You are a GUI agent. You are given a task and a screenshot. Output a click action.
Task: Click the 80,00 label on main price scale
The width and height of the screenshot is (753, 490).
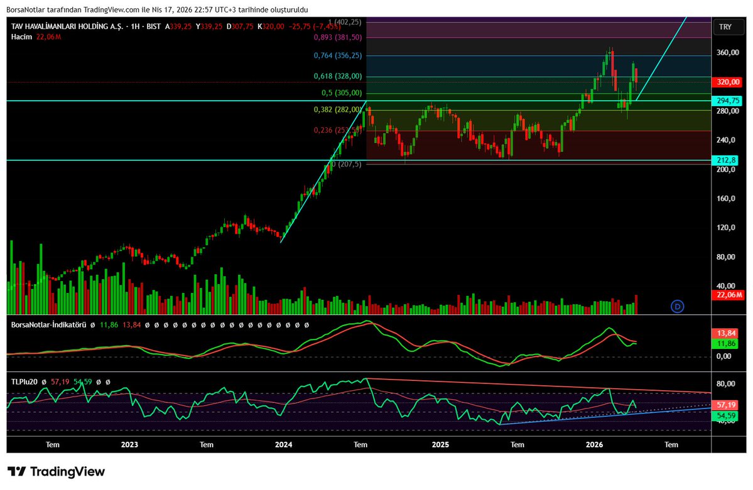point(725,257)
